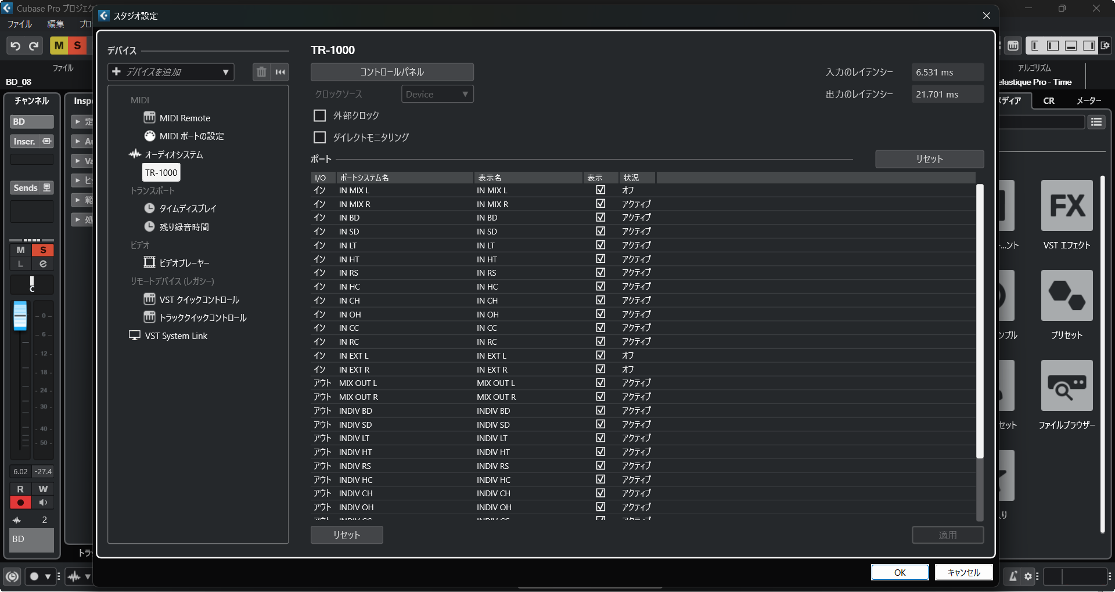The height and width of the screenshot is (592, 1115).
Task: Enable the 外部クロック checkbox
Action: pyautogui.click(x=319, y=115)
